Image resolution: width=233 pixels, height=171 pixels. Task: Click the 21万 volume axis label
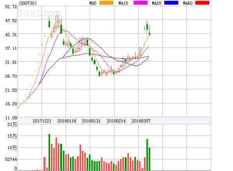[12, 124]
